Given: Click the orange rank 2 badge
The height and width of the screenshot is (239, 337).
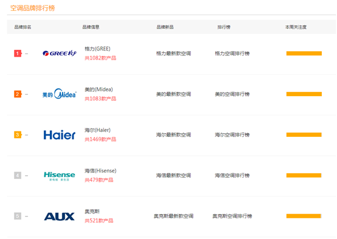Looking at the screenshot, I should click(18, 94).
